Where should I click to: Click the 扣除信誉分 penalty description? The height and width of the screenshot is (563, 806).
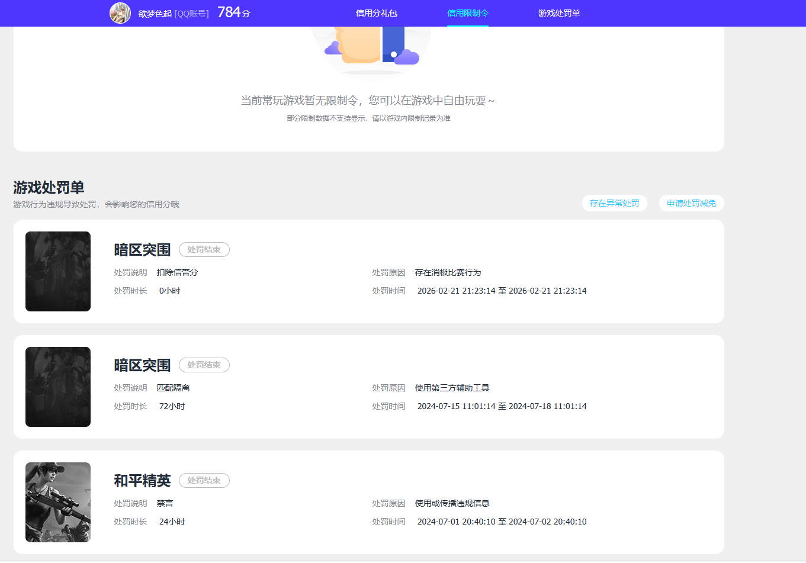177,272
